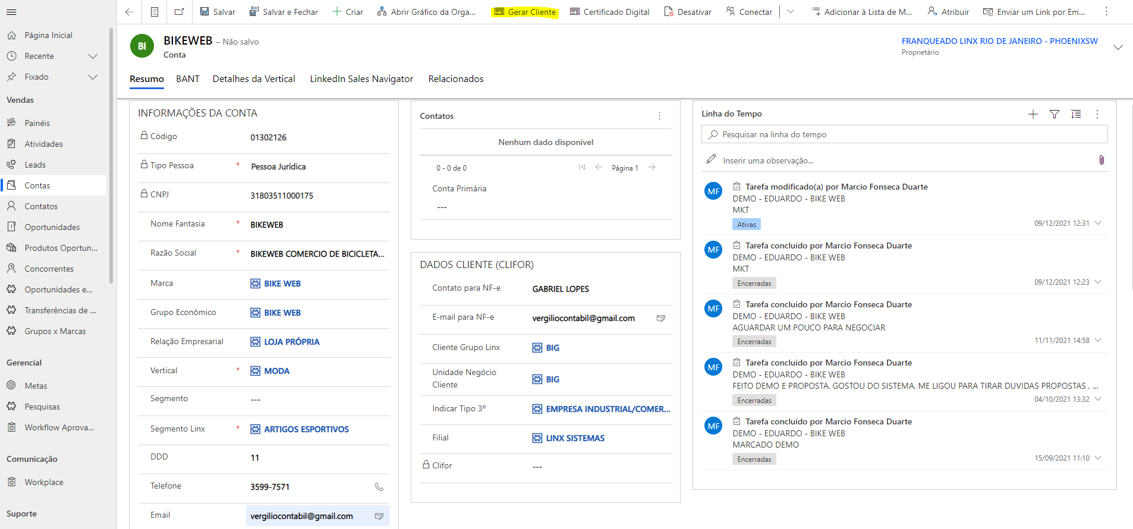The image size is (1133, 529).
Task: Switch to the BANT tab
Action: click(x=188, y=79)
